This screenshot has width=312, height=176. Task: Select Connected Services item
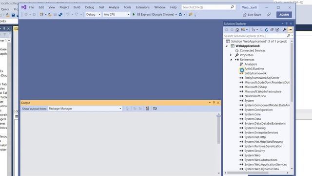click(x=250, y=50)
